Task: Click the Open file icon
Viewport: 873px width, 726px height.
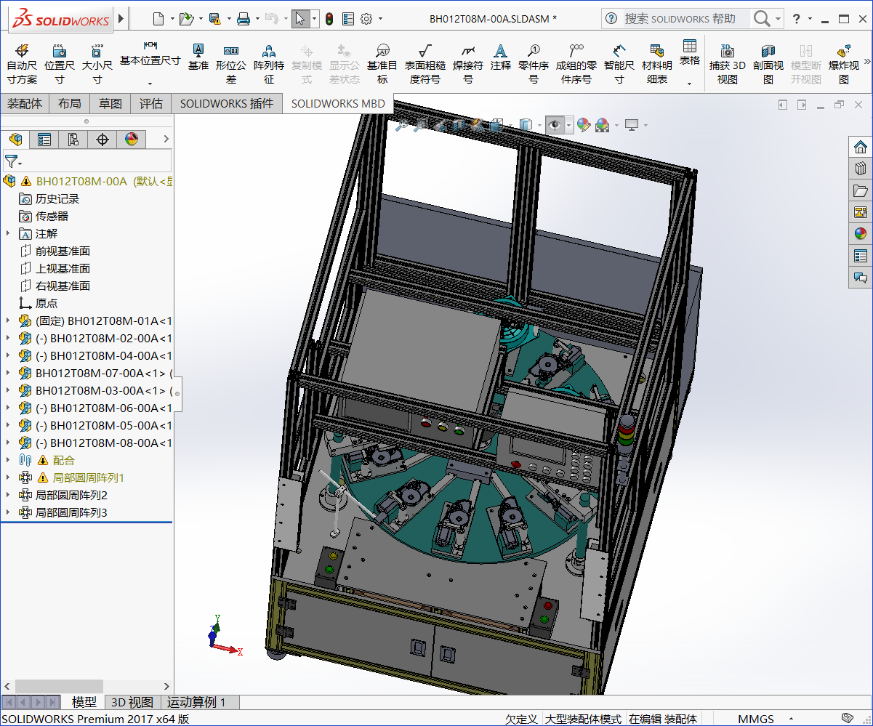Action: [186, 19]
